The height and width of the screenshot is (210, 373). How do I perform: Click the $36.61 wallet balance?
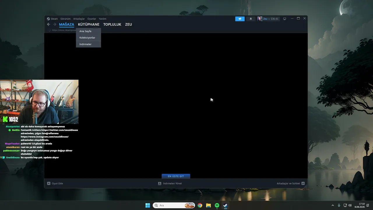[275, 19]
